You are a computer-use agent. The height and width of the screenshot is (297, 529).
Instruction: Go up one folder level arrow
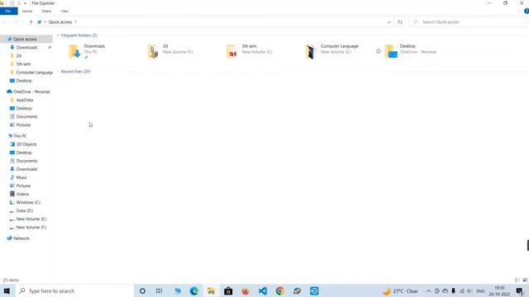tap(31, 22)
